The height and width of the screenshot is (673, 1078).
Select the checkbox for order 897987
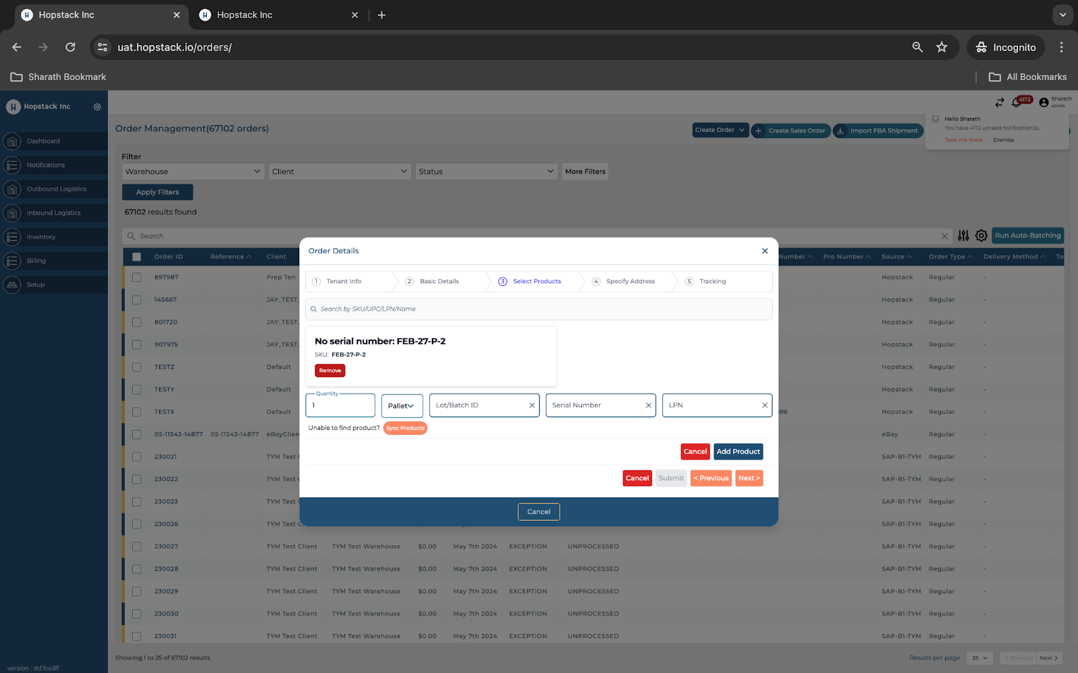pos(137,277)
